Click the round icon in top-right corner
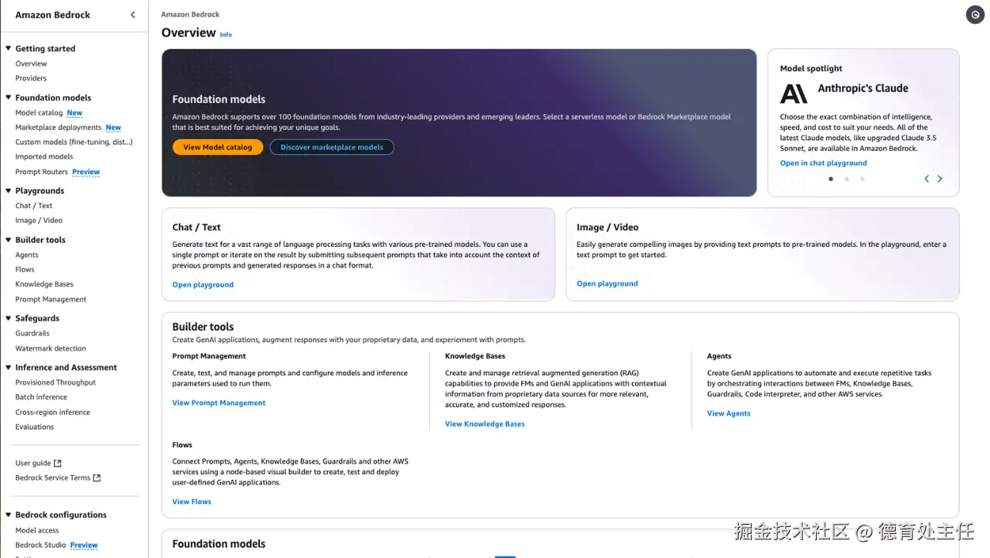The image size is (990, 558). click(975, 14)
